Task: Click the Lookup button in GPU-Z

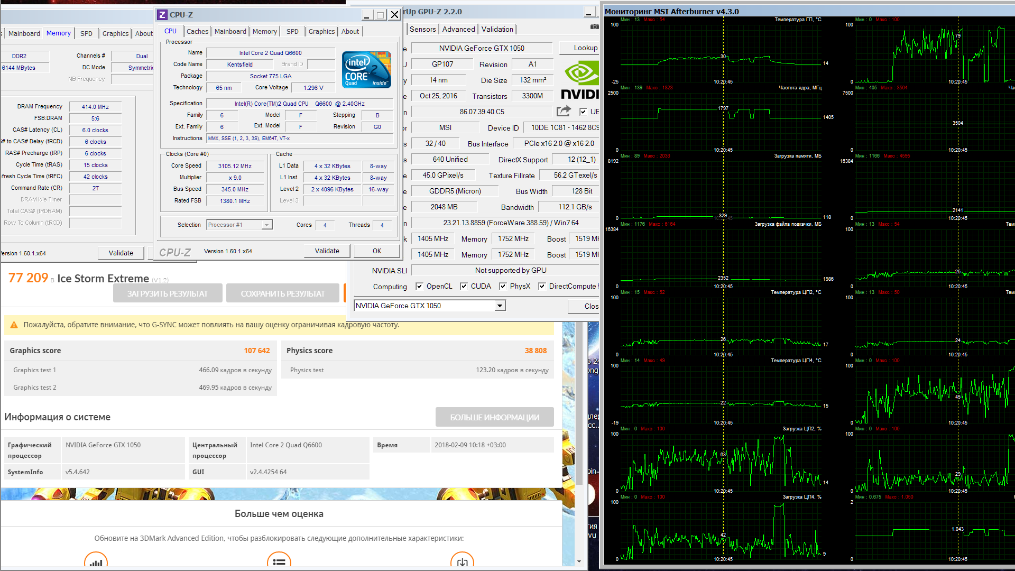Action: pyautogui.click(x=580, y=48)
